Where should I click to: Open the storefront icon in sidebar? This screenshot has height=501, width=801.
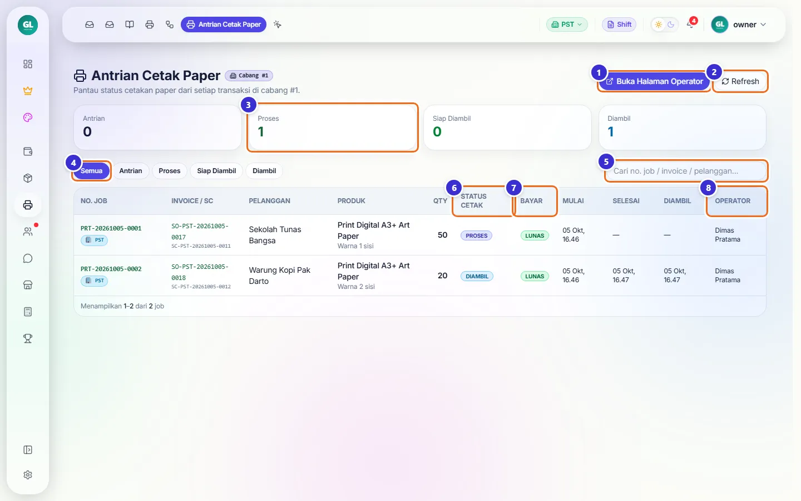[x=28, y=285]
